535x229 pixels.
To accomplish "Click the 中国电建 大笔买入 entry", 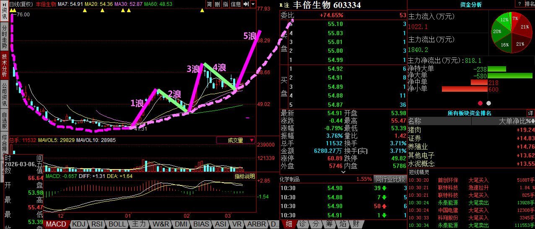I will click(471, 210).
